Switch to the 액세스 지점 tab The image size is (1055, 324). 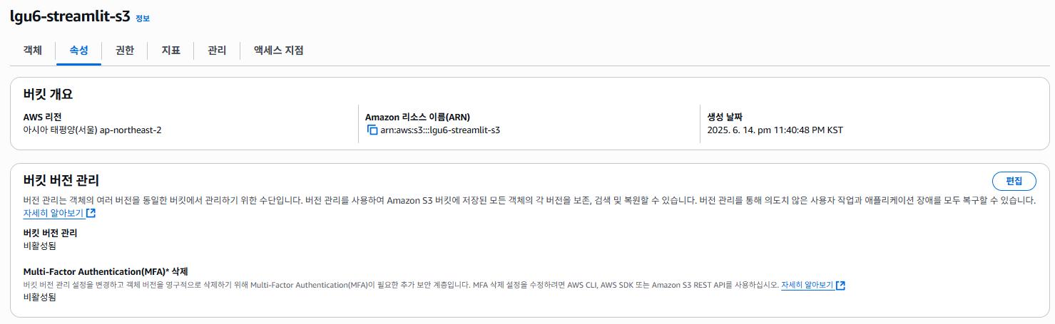279,51
